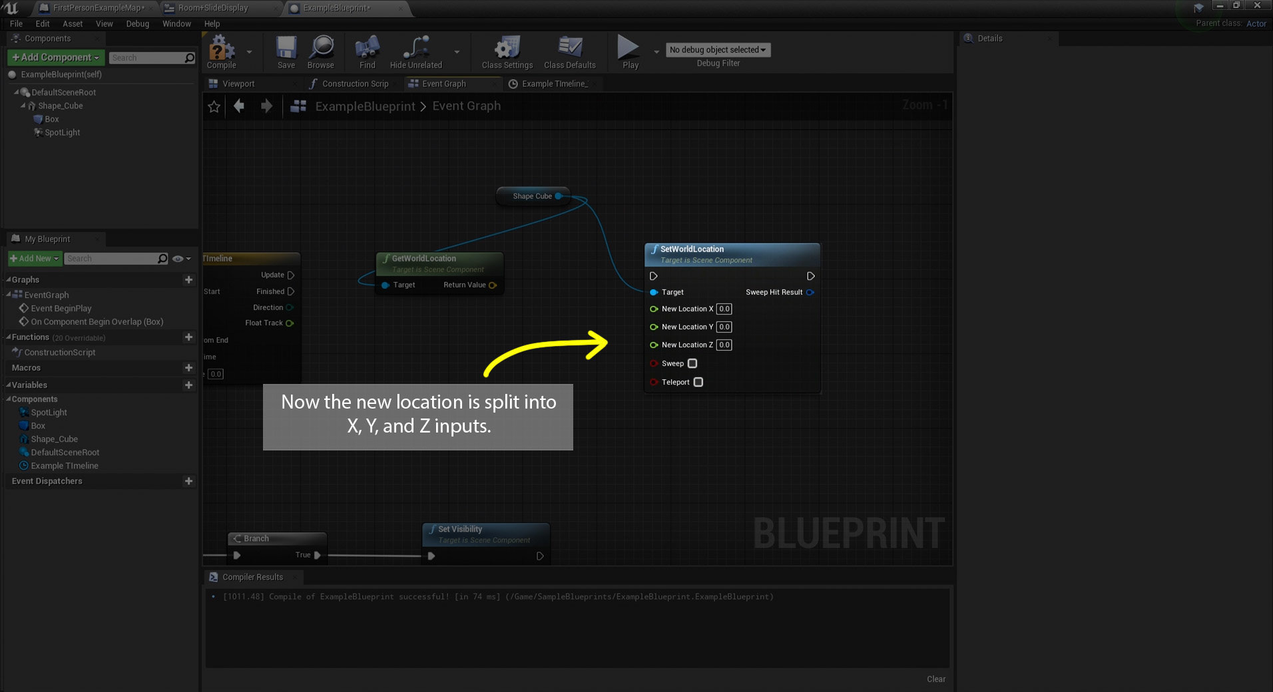Add a new macro with the plus icon

tap(188, 368)
